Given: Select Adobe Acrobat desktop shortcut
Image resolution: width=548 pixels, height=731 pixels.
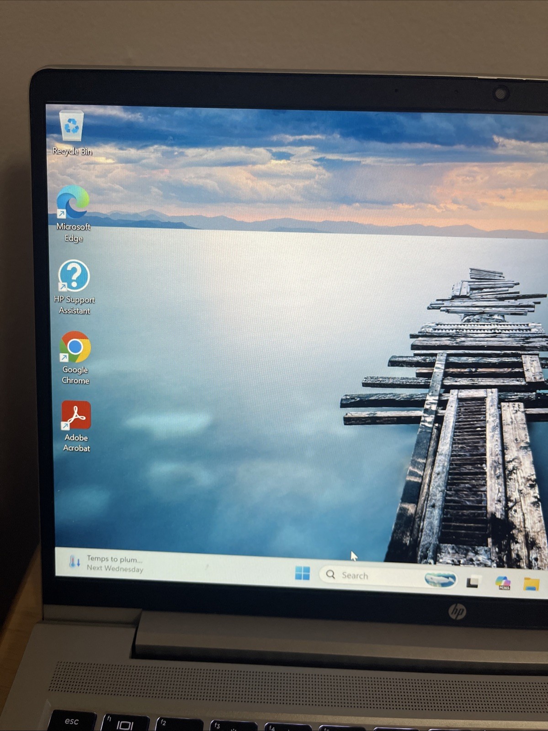Looking at the screenshot, I should point(76,427).
